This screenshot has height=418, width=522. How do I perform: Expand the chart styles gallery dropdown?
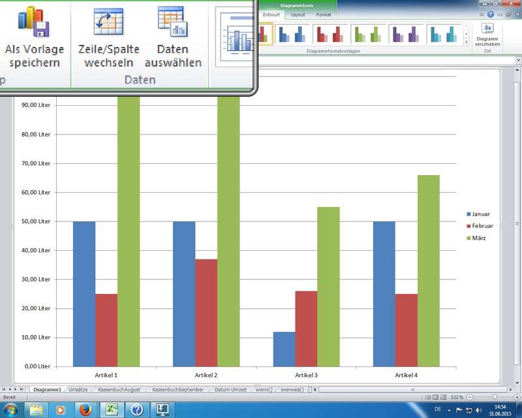pos(467,42)
